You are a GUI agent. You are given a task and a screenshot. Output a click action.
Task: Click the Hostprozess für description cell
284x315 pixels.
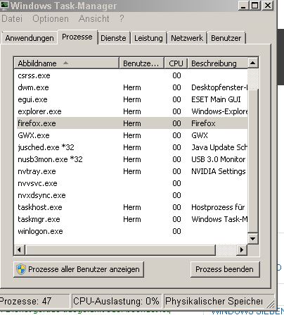218,207
